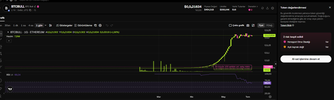The height and width of the screenshot is (100, 334).
Task: Select the 30sn timeframe
Action: (8, 26)
